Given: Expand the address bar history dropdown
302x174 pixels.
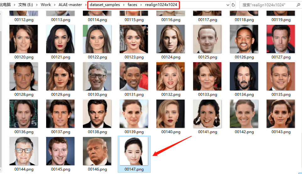Looking at the screenshot, I should coord(228,5).
